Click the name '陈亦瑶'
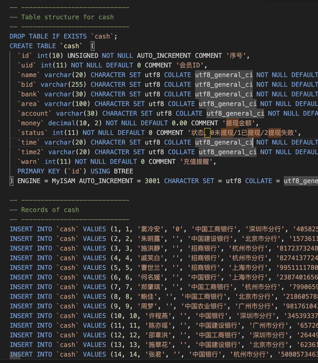 coord(158,326)
